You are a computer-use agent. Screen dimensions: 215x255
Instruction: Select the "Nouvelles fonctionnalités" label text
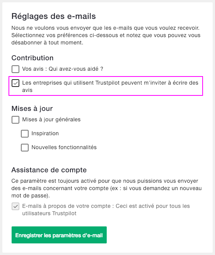click(x=64, y=147)
